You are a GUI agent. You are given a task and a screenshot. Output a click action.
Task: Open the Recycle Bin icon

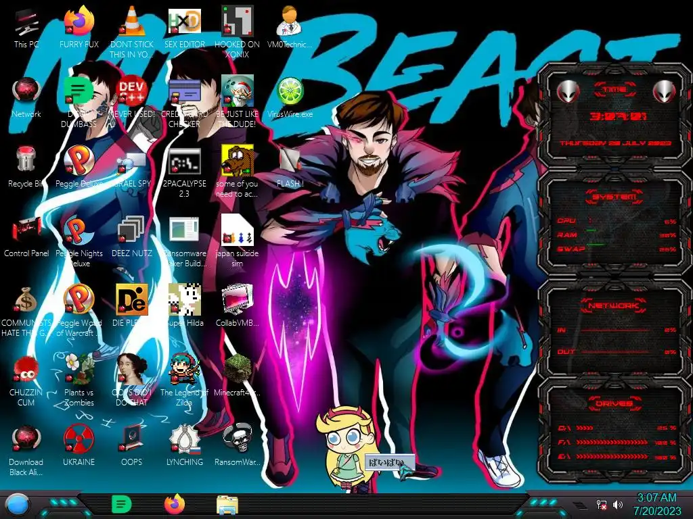coord(26,159)
